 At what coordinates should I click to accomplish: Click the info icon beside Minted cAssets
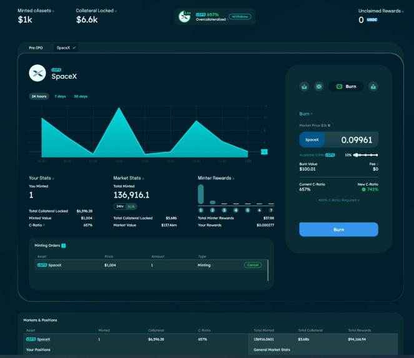[x=53, y=11]
